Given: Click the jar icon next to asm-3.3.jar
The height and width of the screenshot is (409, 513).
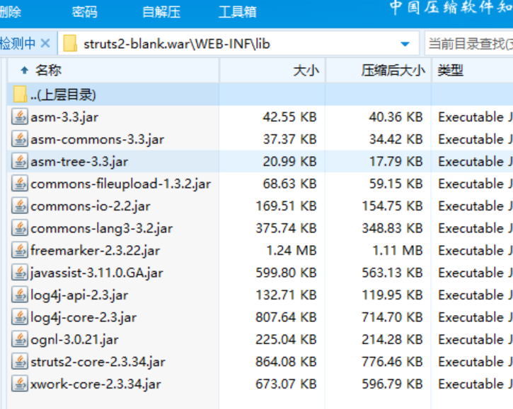Looking at the screenshot, I should [20, 117].
